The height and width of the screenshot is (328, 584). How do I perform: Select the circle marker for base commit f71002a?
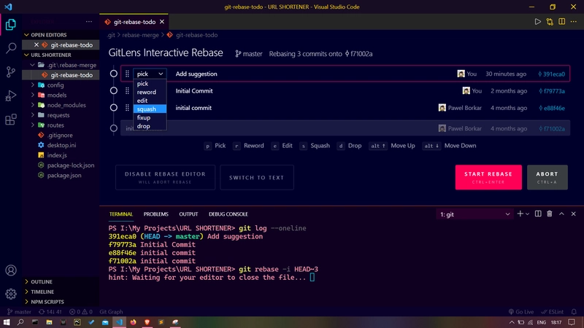pyautogui.click(x=114, y=128)
